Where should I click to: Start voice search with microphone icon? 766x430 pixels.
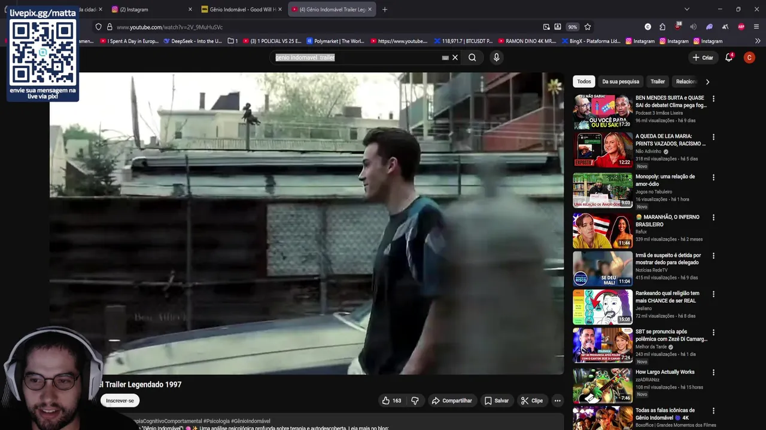tap(496, 57)
